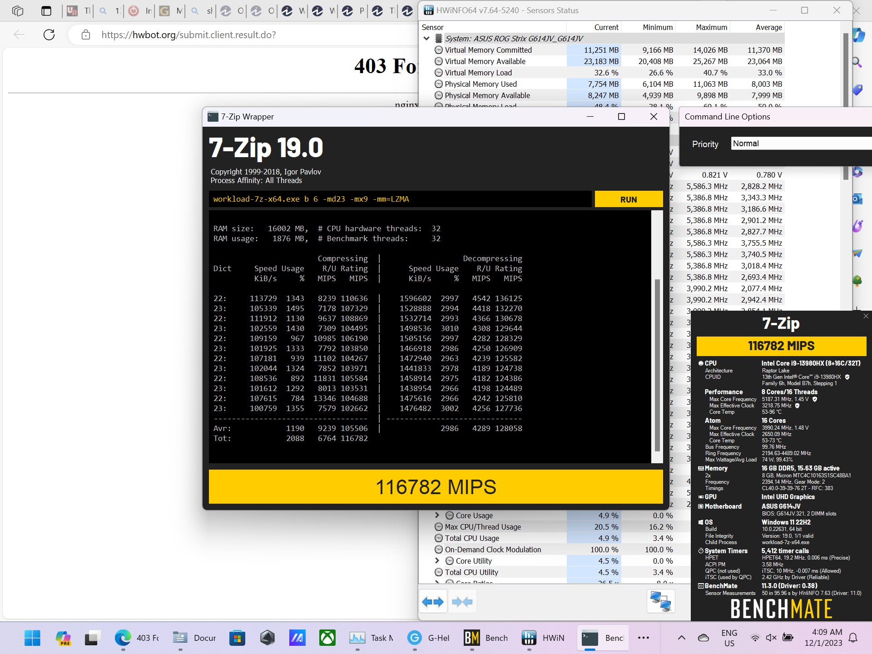Image resolution: width=872 pixels, height=654 pixels.
Task: Open ENG US input language switcher
Action: 729,638
